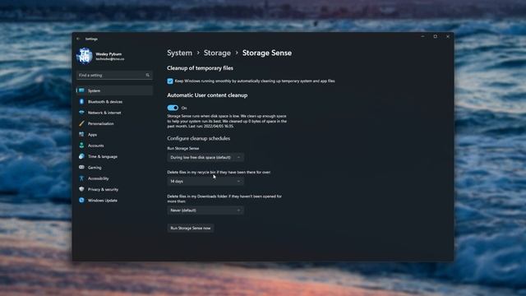Maximize the Settings window
The width and height of the screenshot is (526, 296).
tap(435, 36)
